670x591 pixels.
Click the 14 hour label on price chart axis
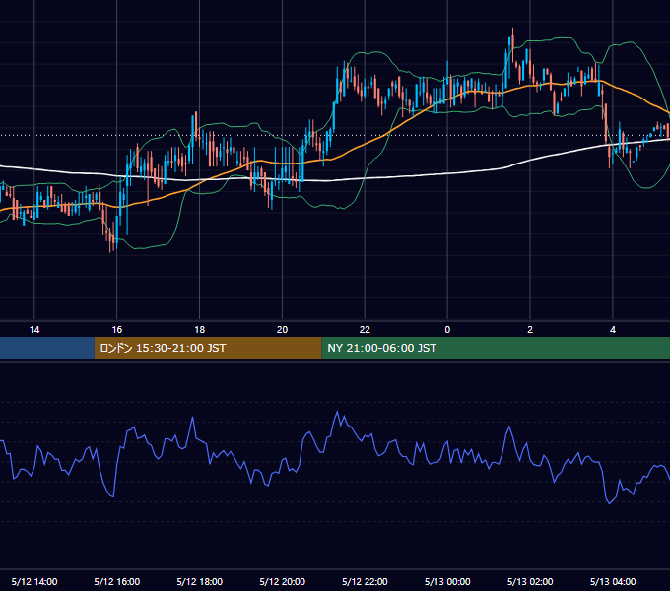tap(34, 330)
